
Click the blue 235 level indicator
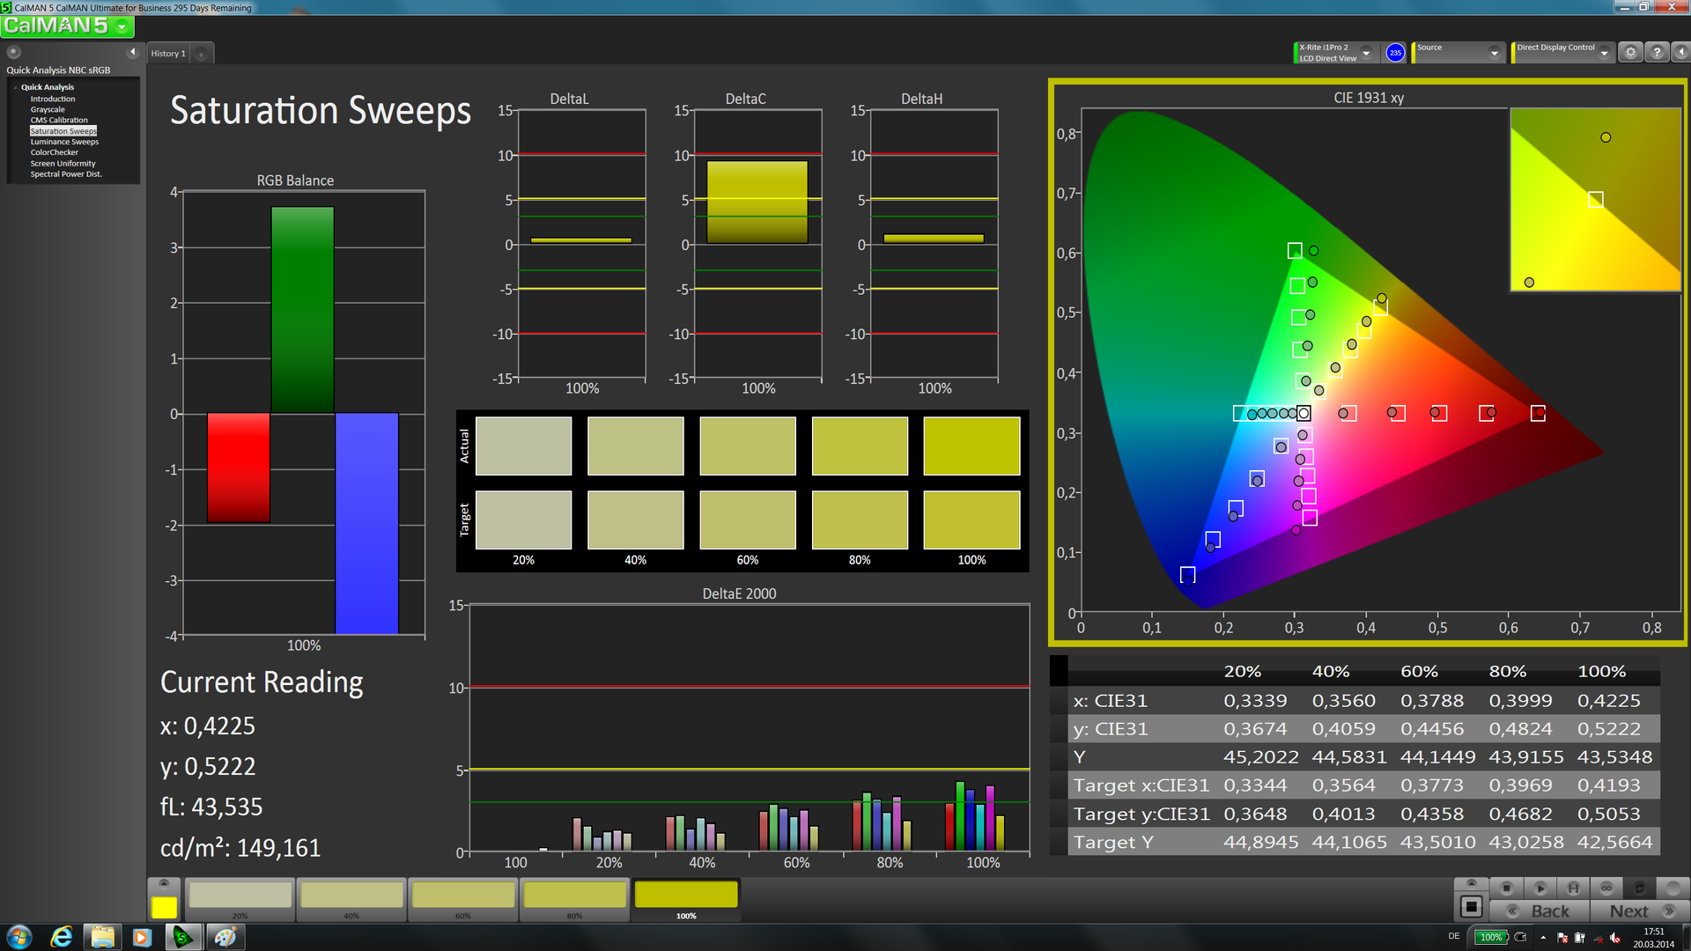point(1395,53)
